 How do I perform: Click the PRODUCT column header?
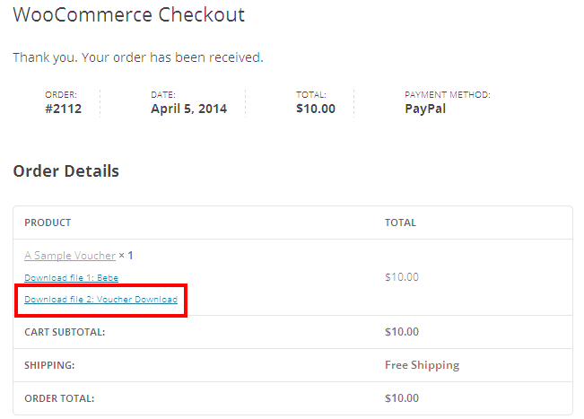coord(48,223)
